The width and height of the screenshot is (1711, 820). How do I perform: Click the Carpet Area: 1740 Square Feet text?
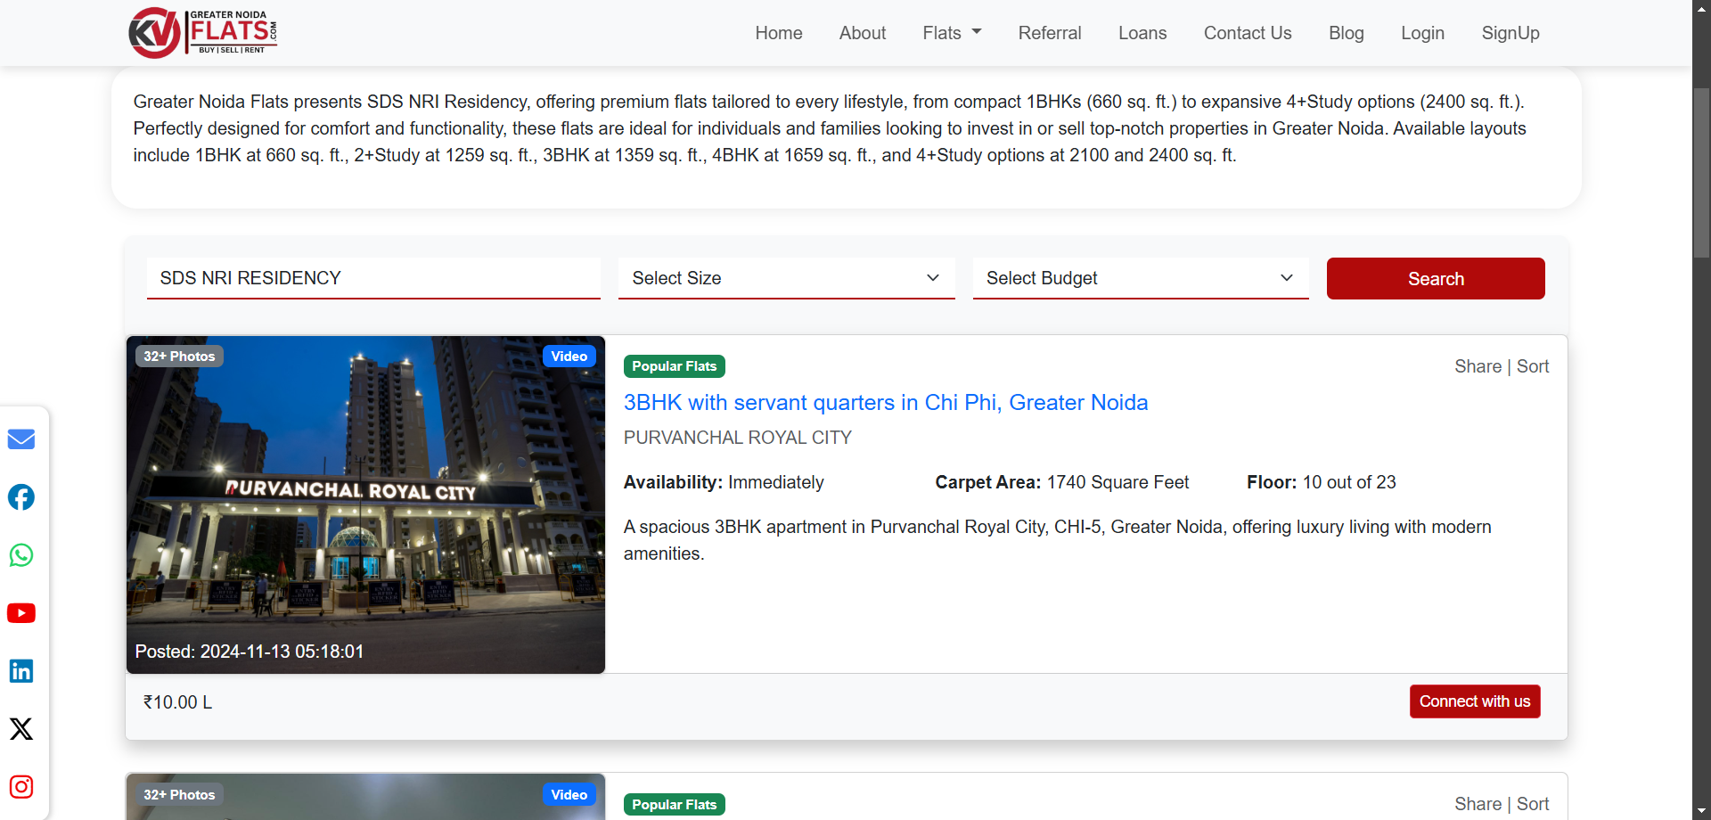(1062, 482)
